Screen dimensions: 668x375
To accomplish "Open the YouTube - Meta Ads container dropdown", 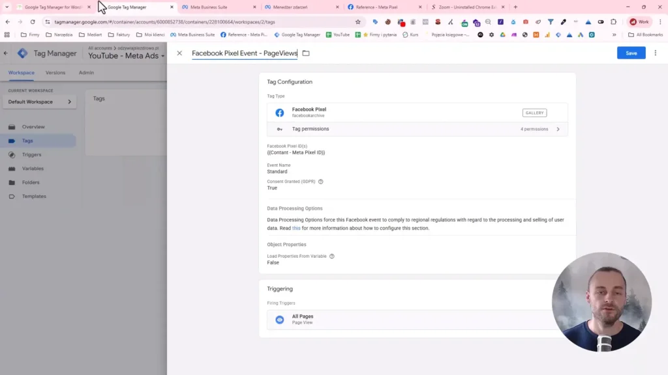I will (x=126, y=56).
